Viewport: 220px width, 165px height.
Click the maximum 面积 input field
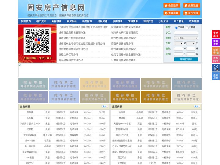(x=191, y=49)
